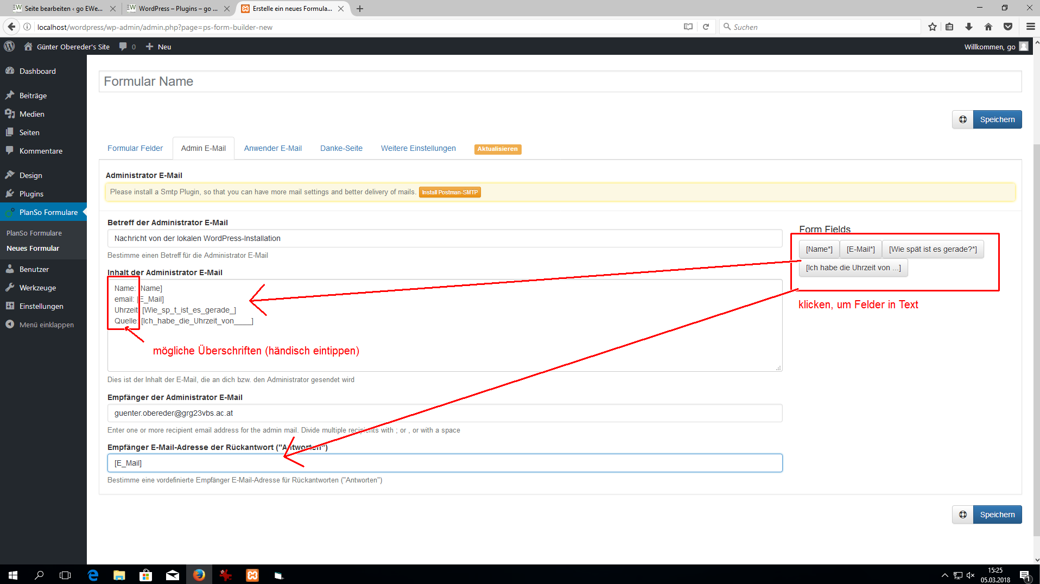This screenshot has width=1040, height=584.
Task: Go to Firefox home icon
Action: tap(988, 27)
